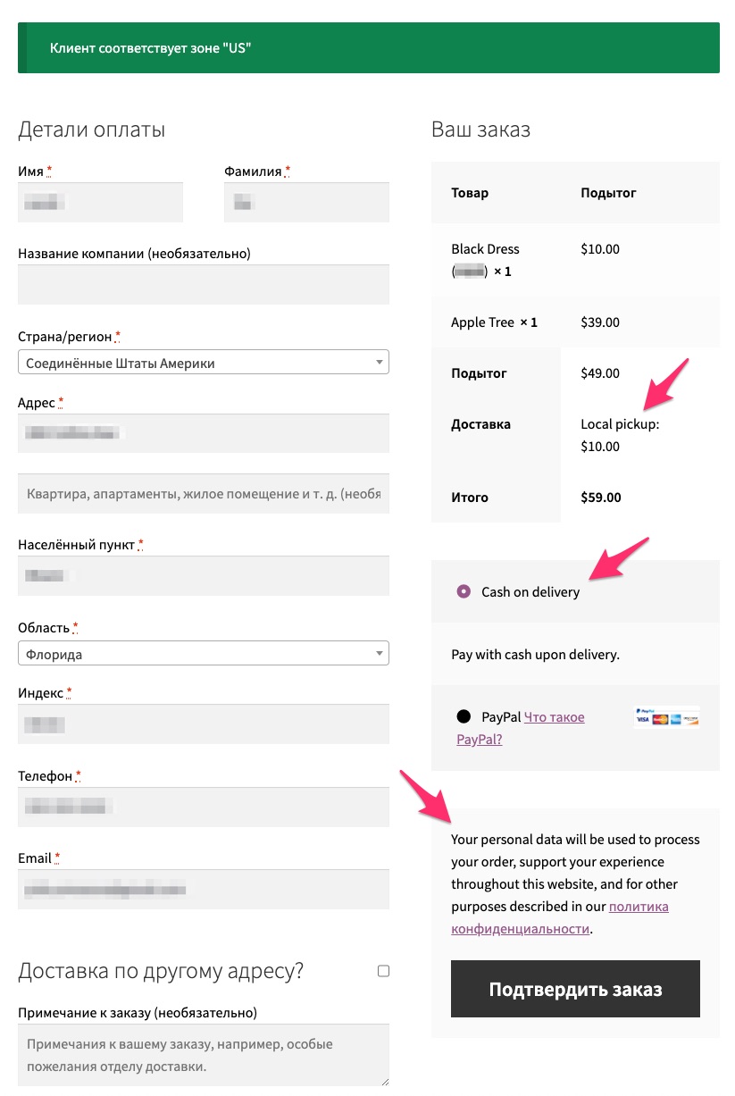Click the order notes textarea

pos(203,1055)
